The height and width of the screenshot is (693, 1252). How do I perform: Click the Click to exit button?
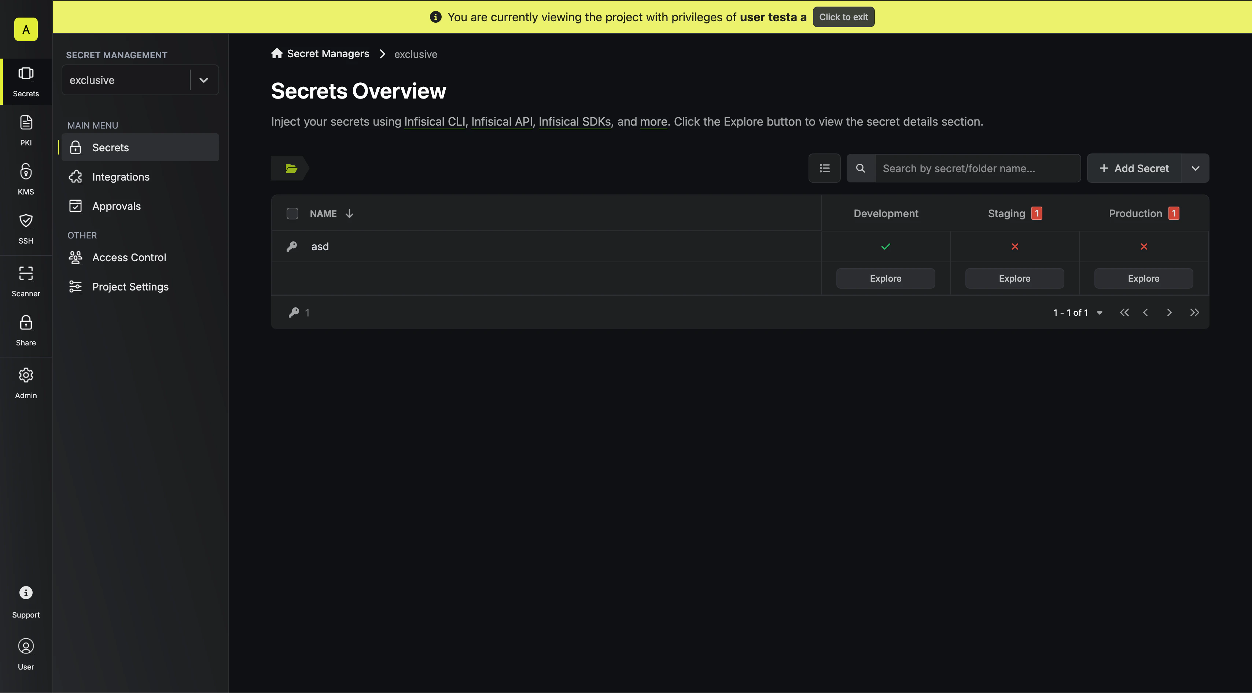843,17
